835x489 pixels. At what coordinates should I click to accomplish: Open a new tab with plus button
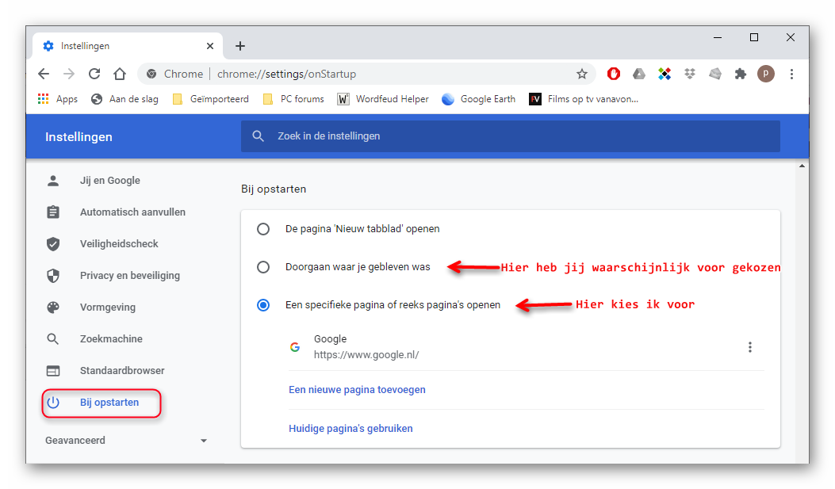coord(240,46)
